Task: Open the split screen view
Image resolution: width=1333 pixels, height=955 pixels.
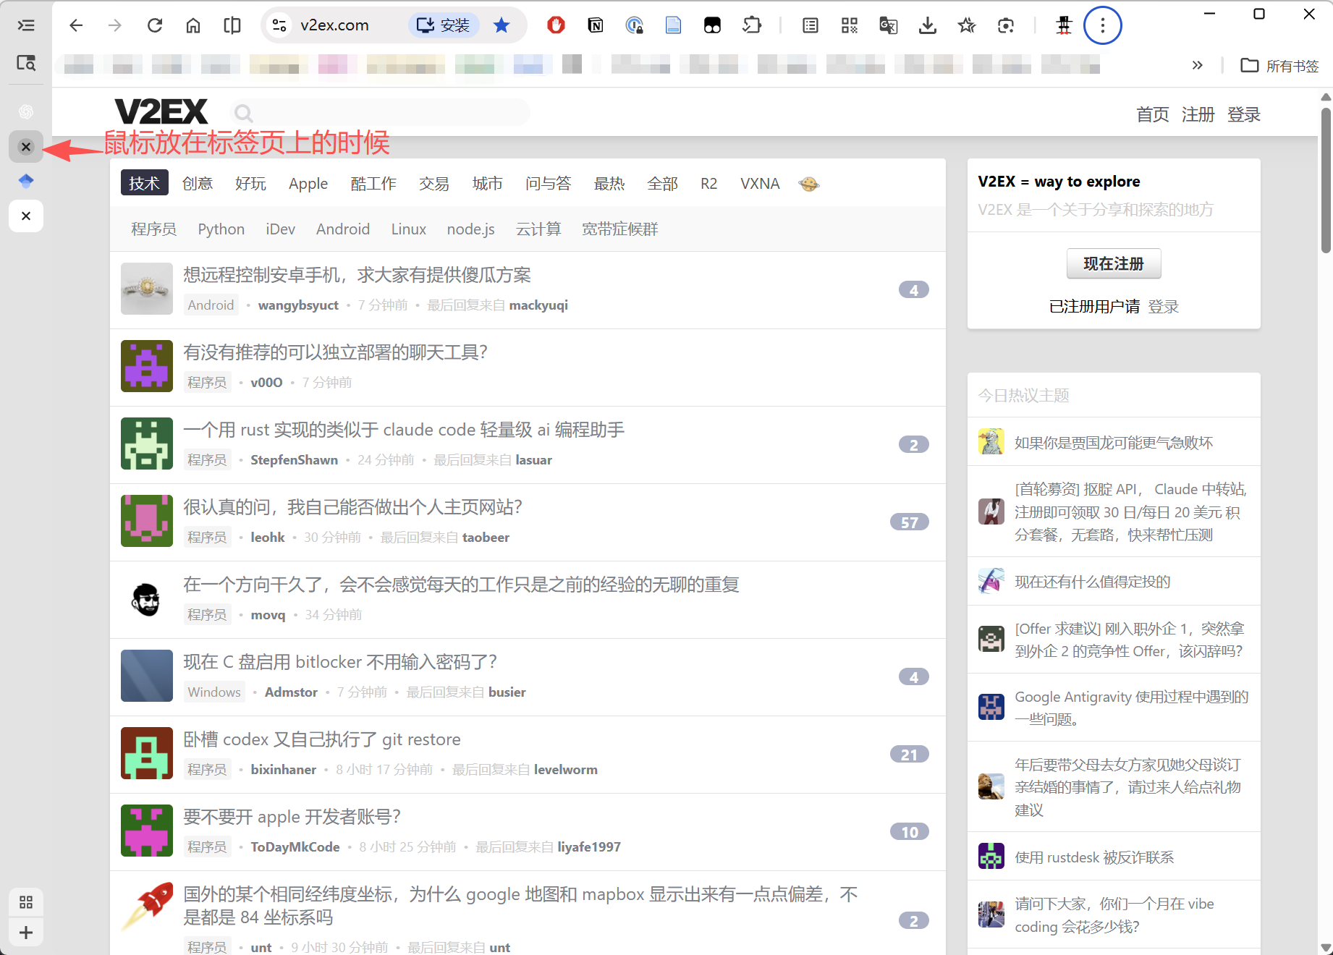Action: pyautogui.click(x=232, y=26)
